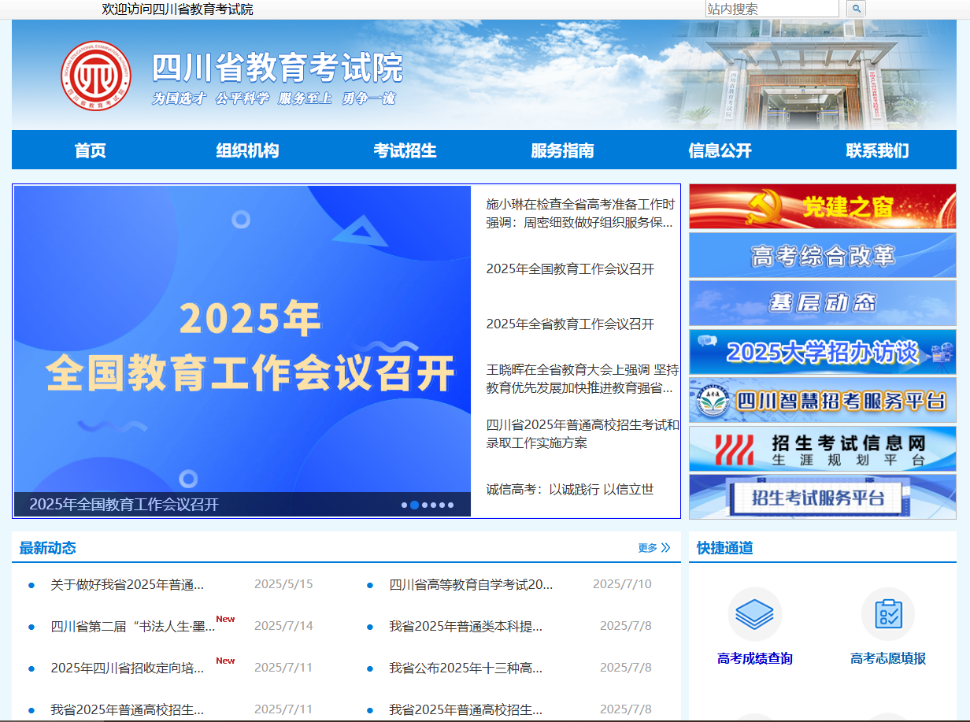Viewport: 970px width, 722px height.
Task: Open the 2025大学招办访谈 banner
Action: [x=822, y=352]
